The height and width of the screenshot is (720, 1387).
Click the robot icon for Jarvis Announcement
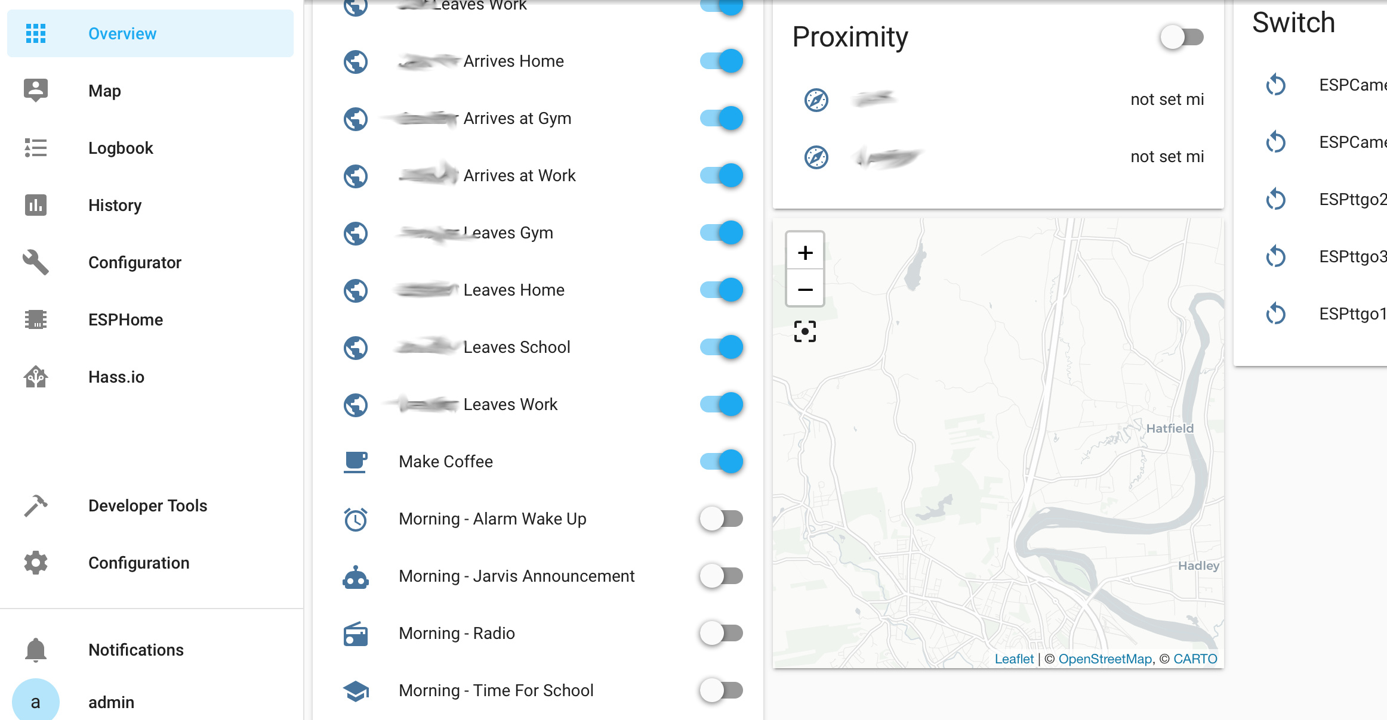355,576
